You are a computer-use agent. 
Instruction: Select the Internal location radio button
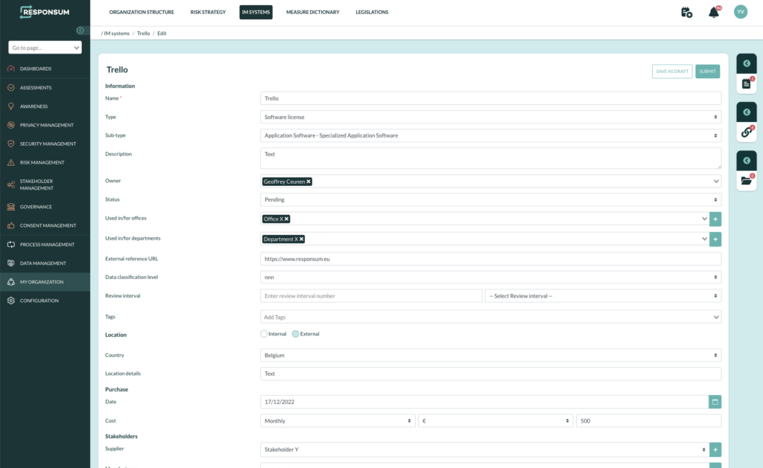click(264, 334)
